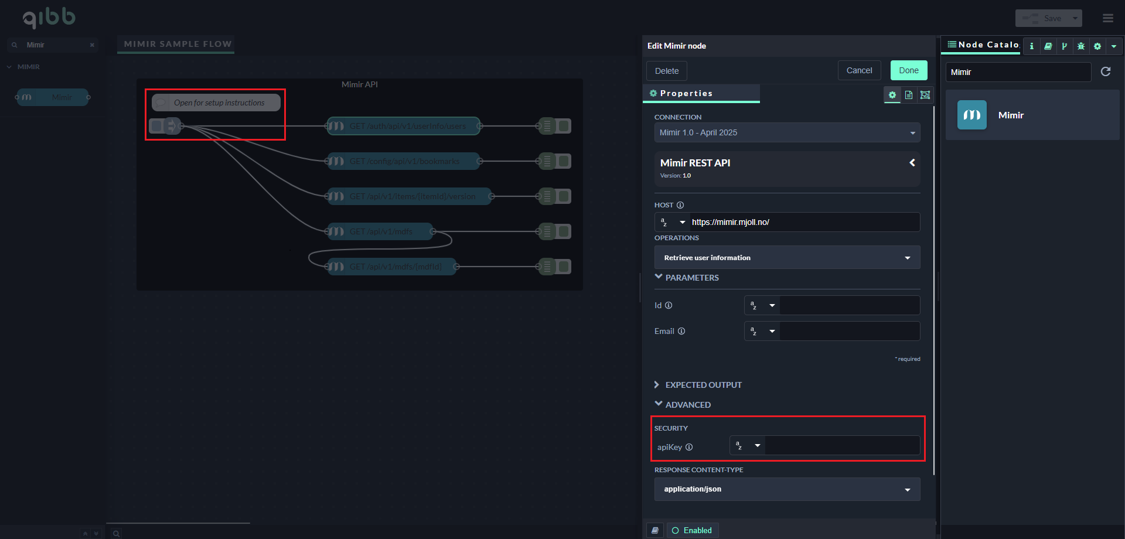The height and width of the screenshot is (539, 1125).
Task: Toggle the Enabled node state
Action: (692, 530)
